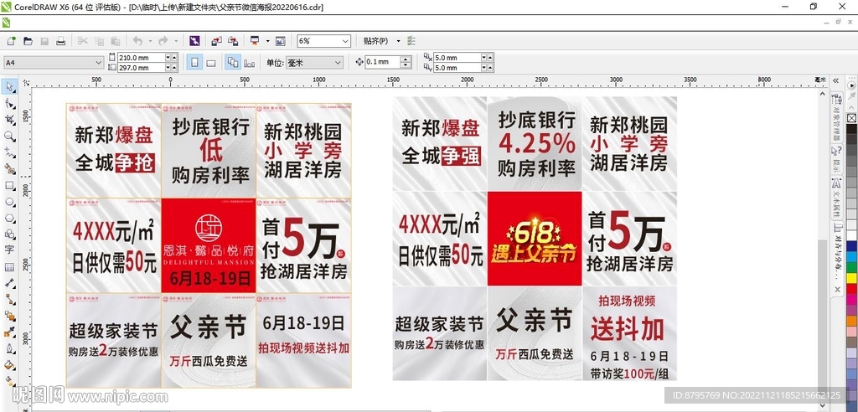Open the 对象管理器 docker tab
Viewport: 858px width, 412px height.
(x=837, y=117)
